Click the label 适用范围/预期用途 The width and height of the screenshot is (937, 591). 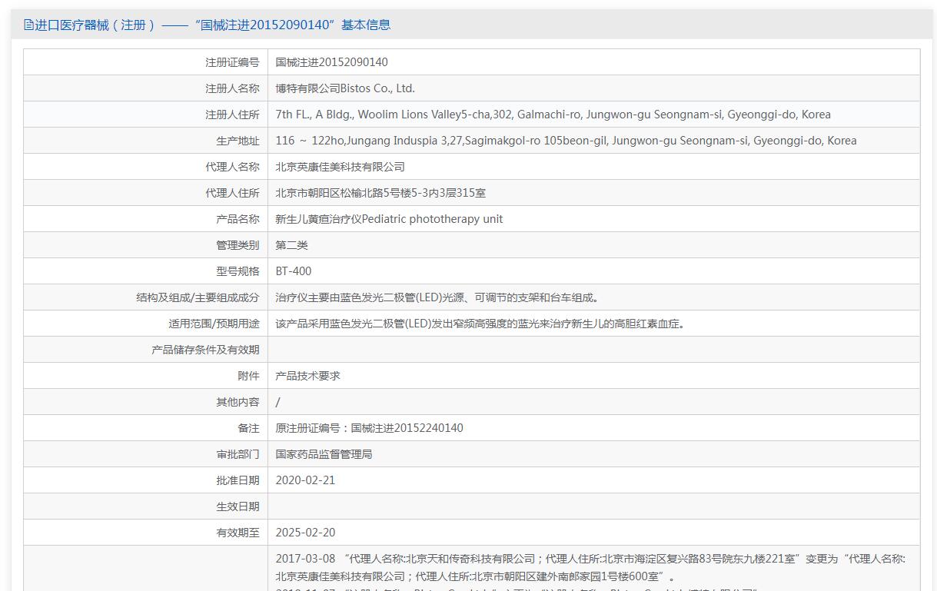coord(214,324)
